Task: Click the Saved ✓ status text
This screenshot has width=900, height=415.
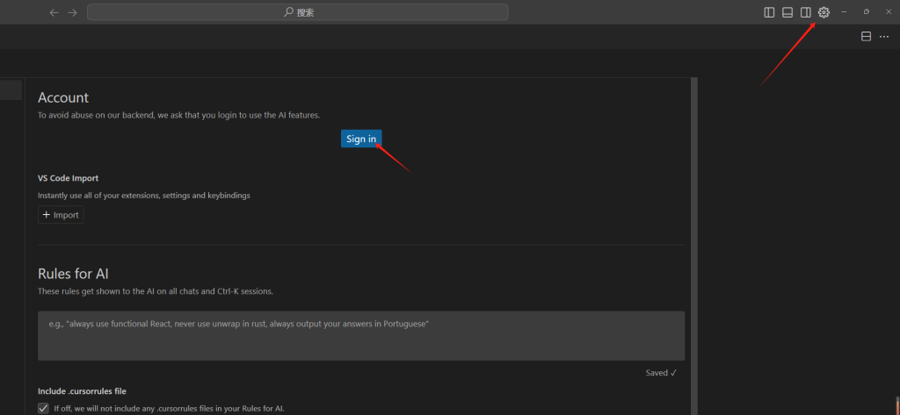Action: coord(661,373)
